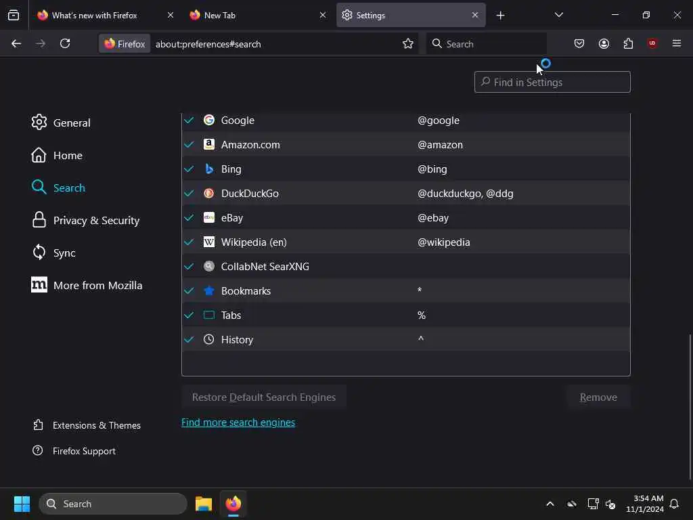Click the muted volume tray icon
Viewport: 693px width, 520px height.
(610, 504)
